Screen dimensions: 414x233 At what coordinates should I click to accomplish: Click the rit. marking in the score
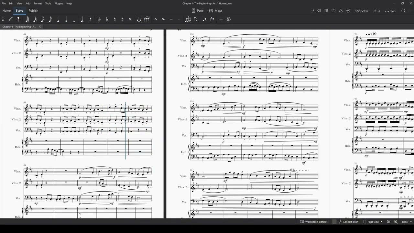click(292, 170)
